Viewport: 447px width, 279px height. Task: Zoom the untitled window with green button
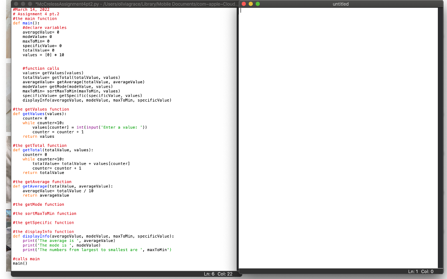coord(258,4)
